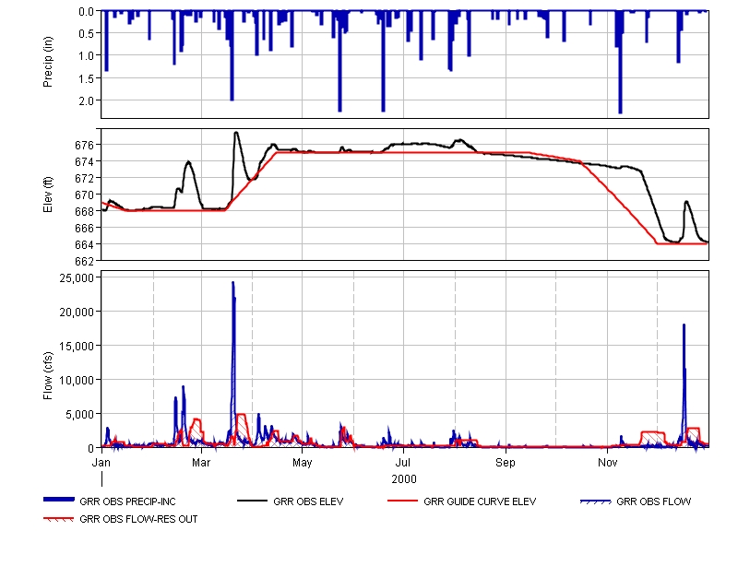Click the black GRR OBS ELEV legend line
The height and width of the screenshot is (578, 738).
click(253, 501)
